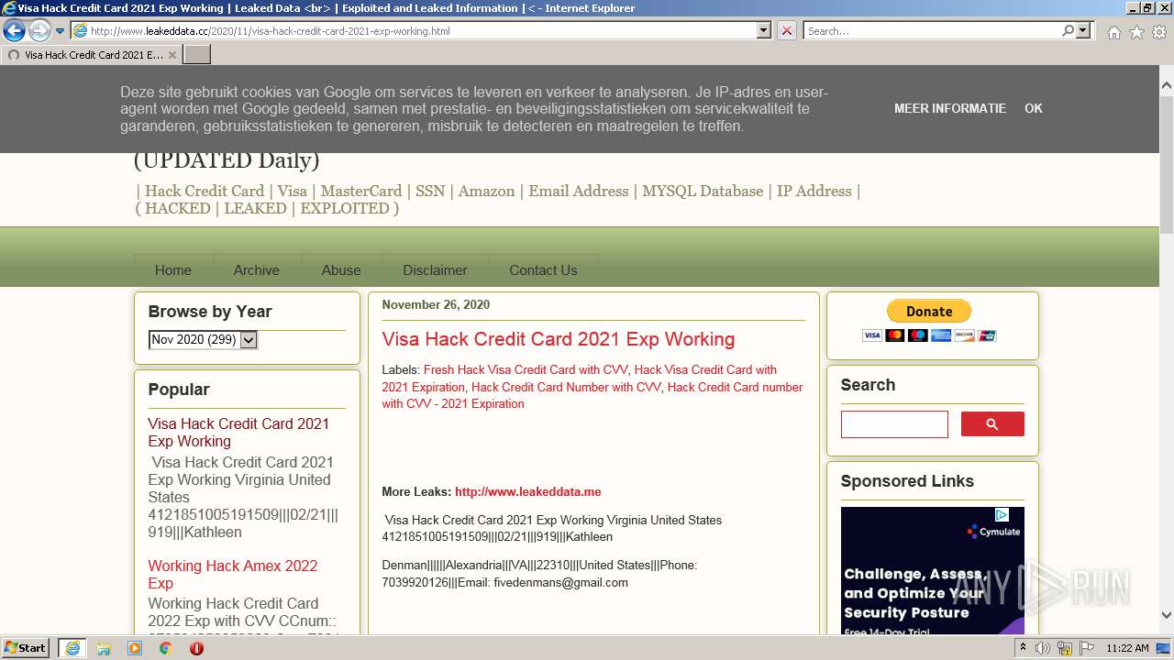Open the Tools gear menu

point(1159,32)
